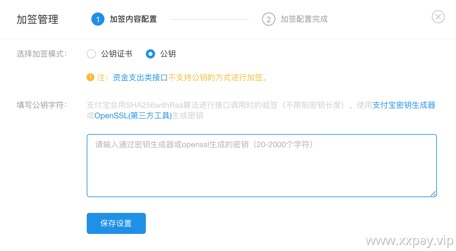This screenshot has width=456, height=251.
Task: Click the 加签管理 dialog title
Action: click(x=37, y=19)
